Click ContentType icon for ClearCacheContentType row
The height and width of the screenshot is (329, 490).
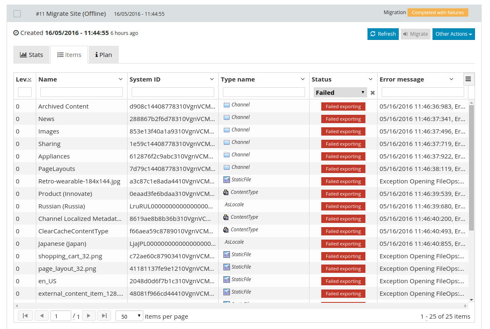point(226,230)
